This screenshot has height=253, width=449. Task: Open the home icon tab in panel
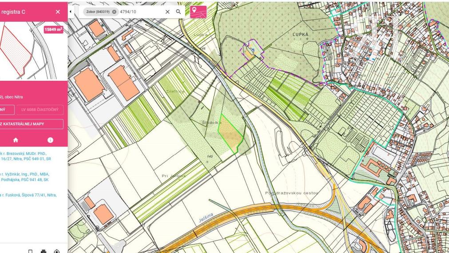tap(16, 139)
